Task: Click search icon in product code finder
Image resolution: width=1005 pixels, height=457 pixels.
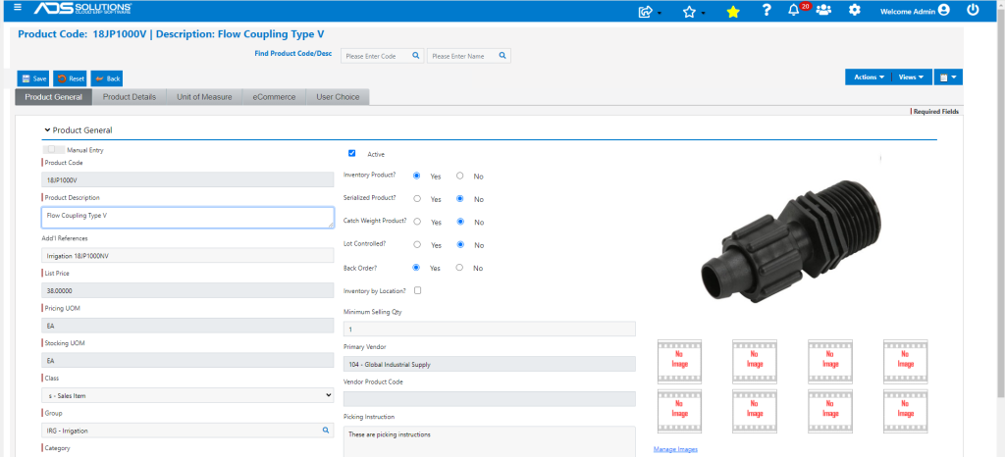Action: pos(415,56)
